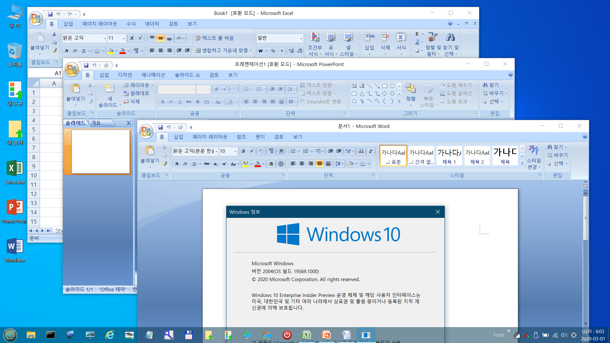This screenshot has height=343, width=610.
Task: Close the Windows 정보 dialog
Action: 437,212
